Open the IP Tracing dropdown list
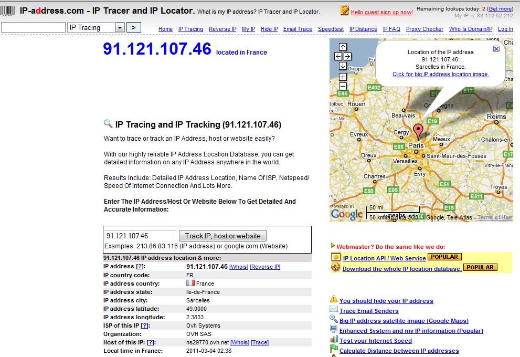This screenshot has width=520, height=357. 120,27
